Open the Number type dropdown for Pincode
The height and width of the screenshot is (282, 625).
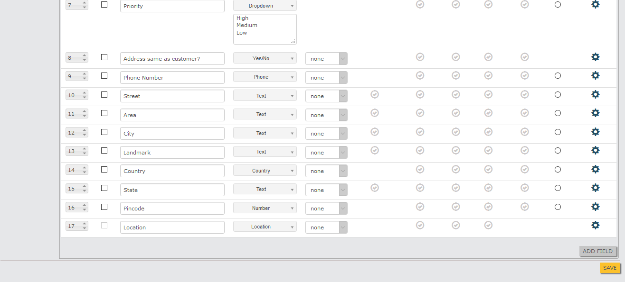(265, 208)
